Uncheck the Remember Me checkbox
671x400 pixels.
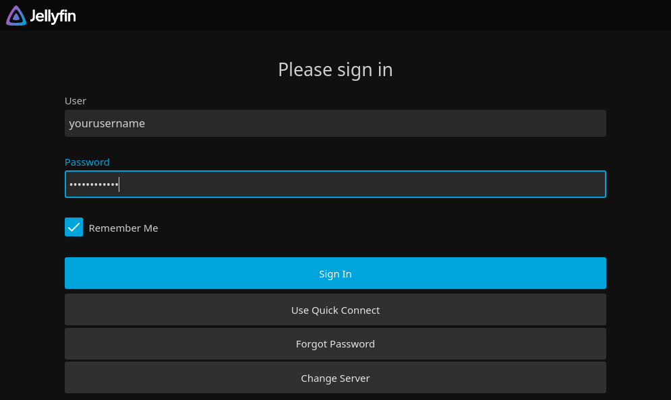pos(74,227)
